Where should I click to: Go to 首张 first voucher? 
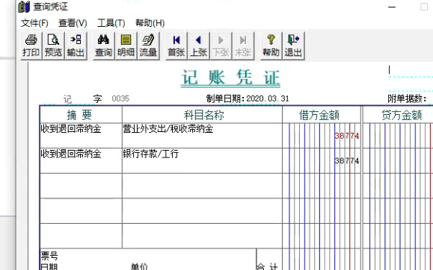coord(176,45)
